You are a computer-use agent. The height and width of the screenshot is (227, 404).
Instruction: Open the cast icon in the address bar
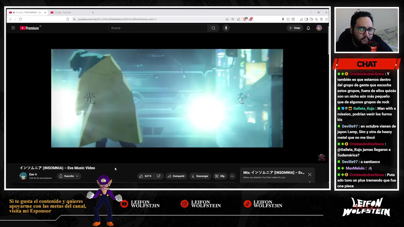tap(227, 19)
